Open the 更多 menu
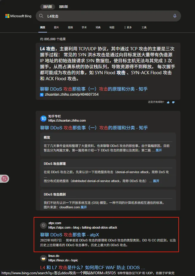The width and height of the screenshot is (195, 276). click(128, 27)
